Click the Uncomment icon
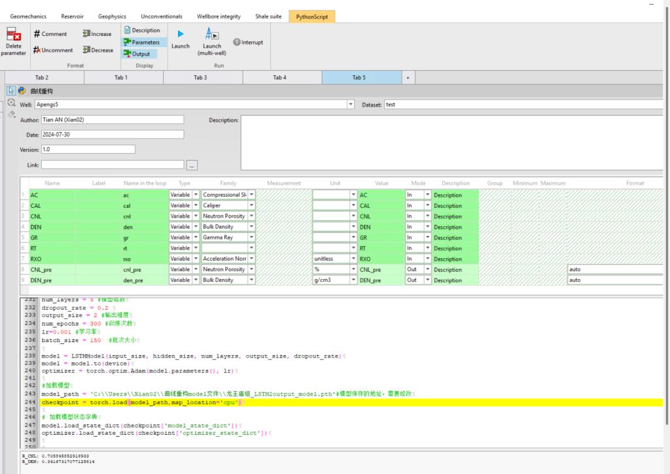This screenshot has height=474, width=670. [37, 50]
